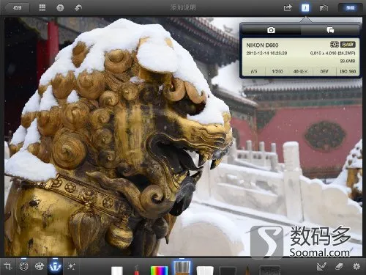Viewport: 366px width, 275px height.
Task: Toggle the photo info popover
Action: pos(305,8)
